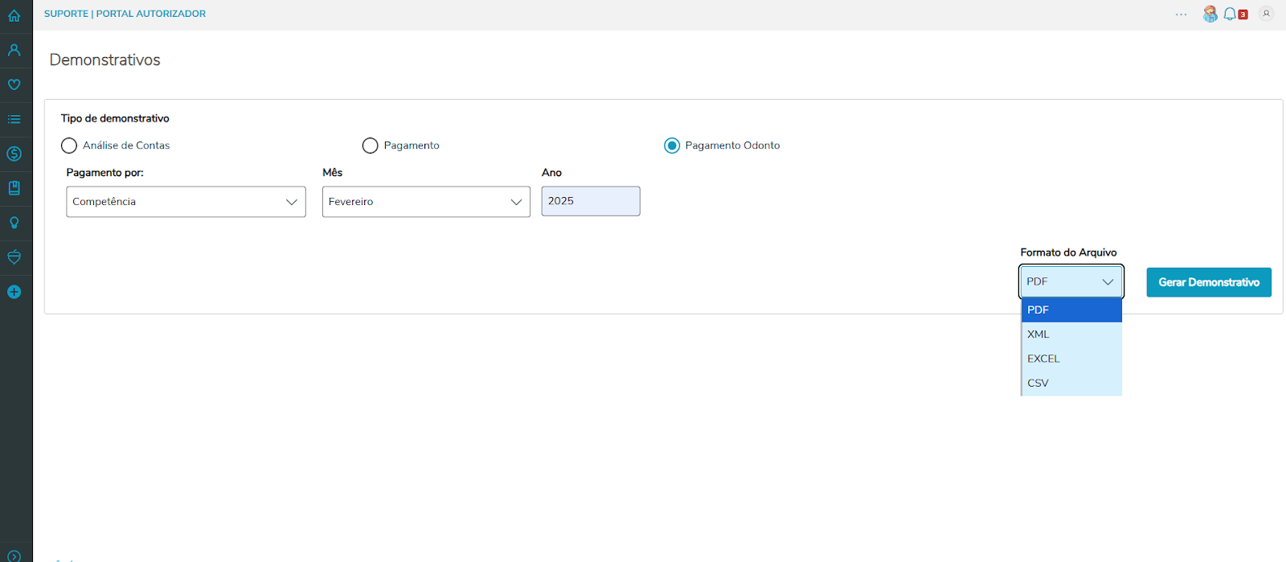The height and width of the screenshot is (562, 1286).
Task: Choose the Pagamento radio button
Action: (370, 146)
